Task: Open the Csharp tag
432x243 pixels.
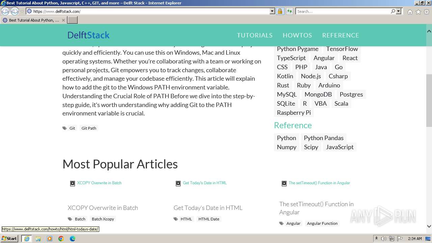Action: pyautogui.click(x=338, y=76)
